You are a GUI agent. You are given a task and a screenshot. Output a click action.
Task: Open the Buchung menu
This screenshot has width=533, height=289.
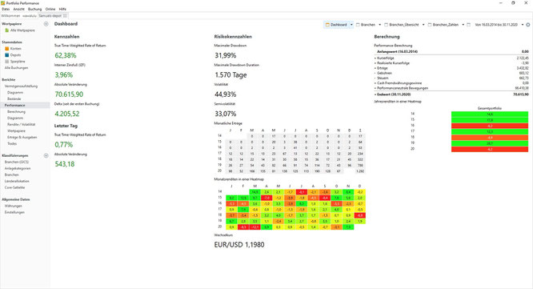tap(34, 9)
